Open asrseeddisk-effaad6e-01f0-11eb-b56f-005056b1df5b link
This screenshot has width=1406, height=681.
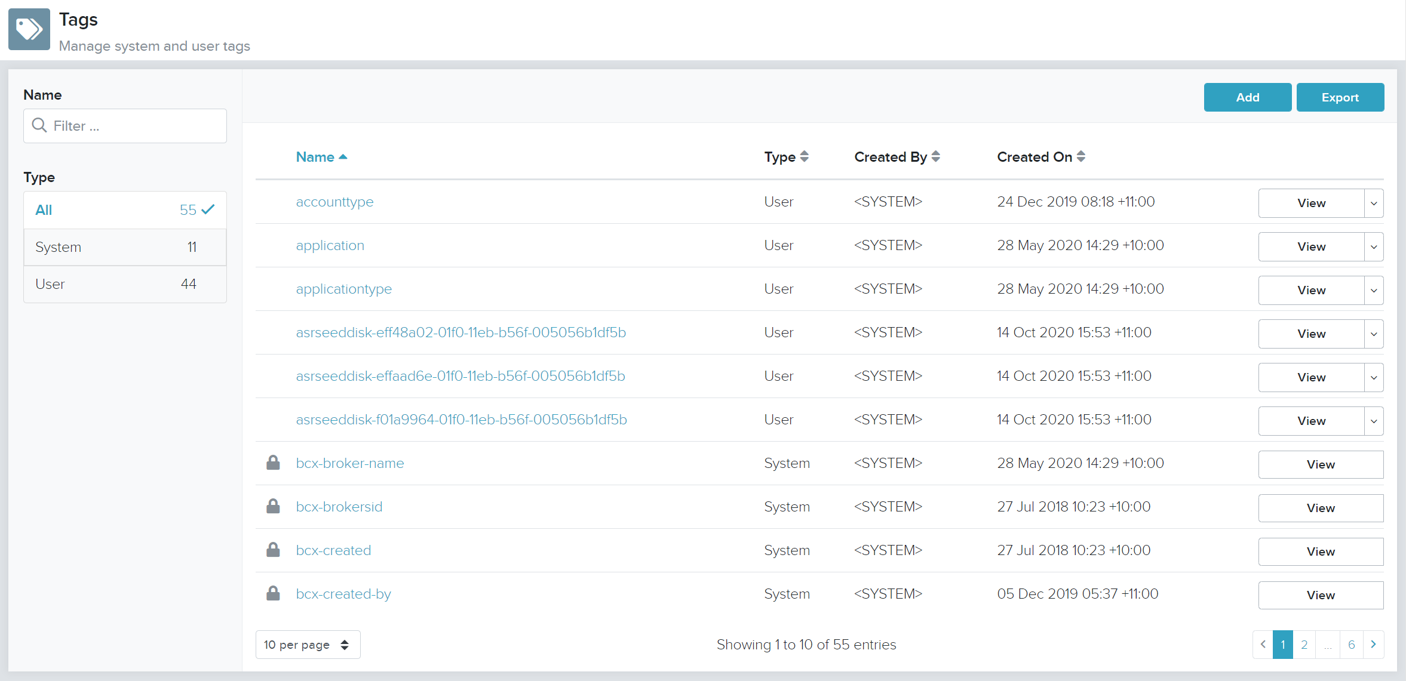click(461, 376)
